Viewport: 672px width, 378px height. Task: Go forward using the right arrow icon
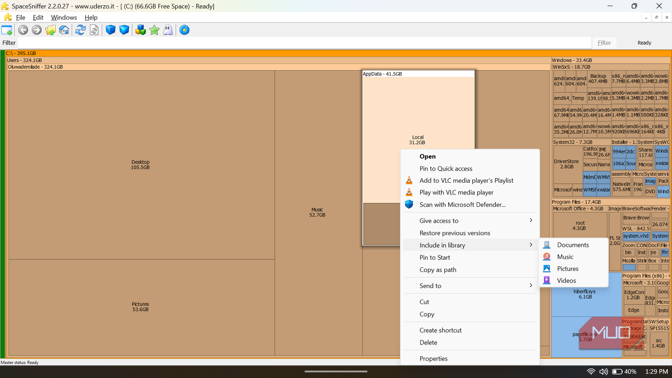click(37, 30)
